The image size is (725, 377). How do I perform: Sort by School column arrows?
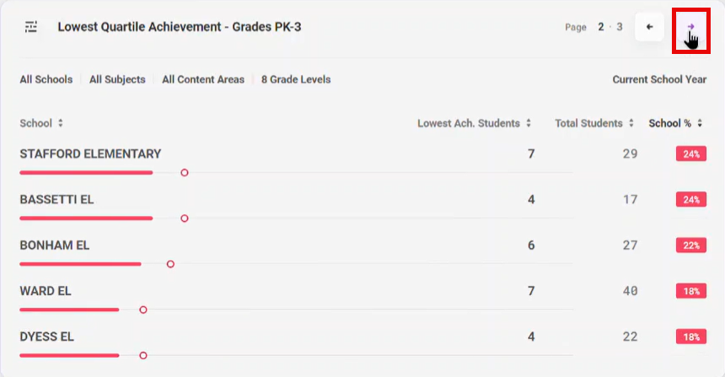tap(61, 123)
